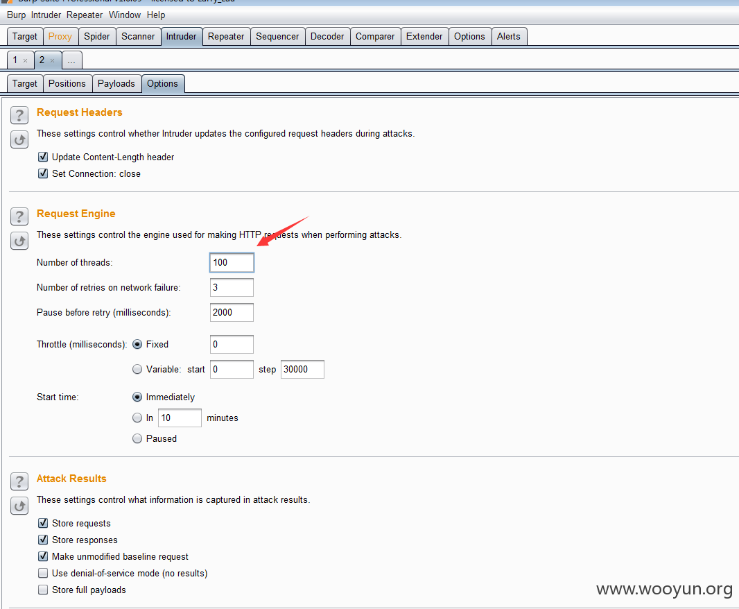Click start time minutes field
The width and height of the screenshot is (739, 609).
click(x=180, y=418)
